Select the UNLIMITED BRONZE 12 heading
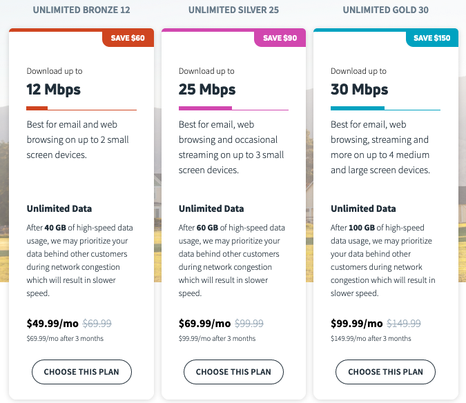This screenshot has height=403, width=466. (81, 10)
